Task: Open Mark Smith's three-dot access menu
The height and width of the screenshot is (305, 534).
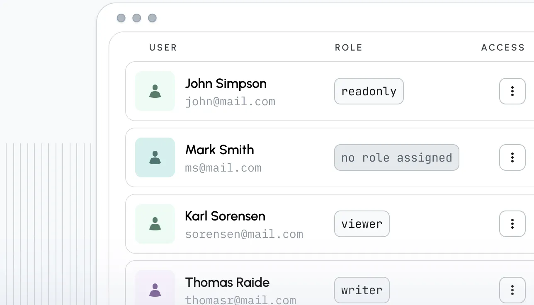Action: click(x=512, y=157)
